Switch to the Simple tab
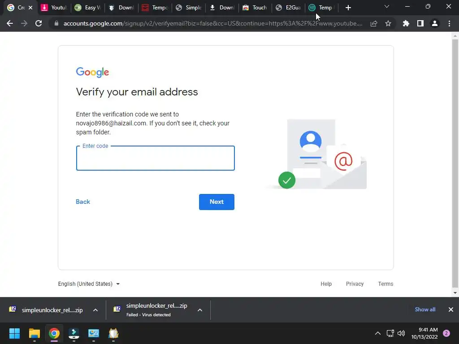This screenshot has height=344, width=459. 189,8
